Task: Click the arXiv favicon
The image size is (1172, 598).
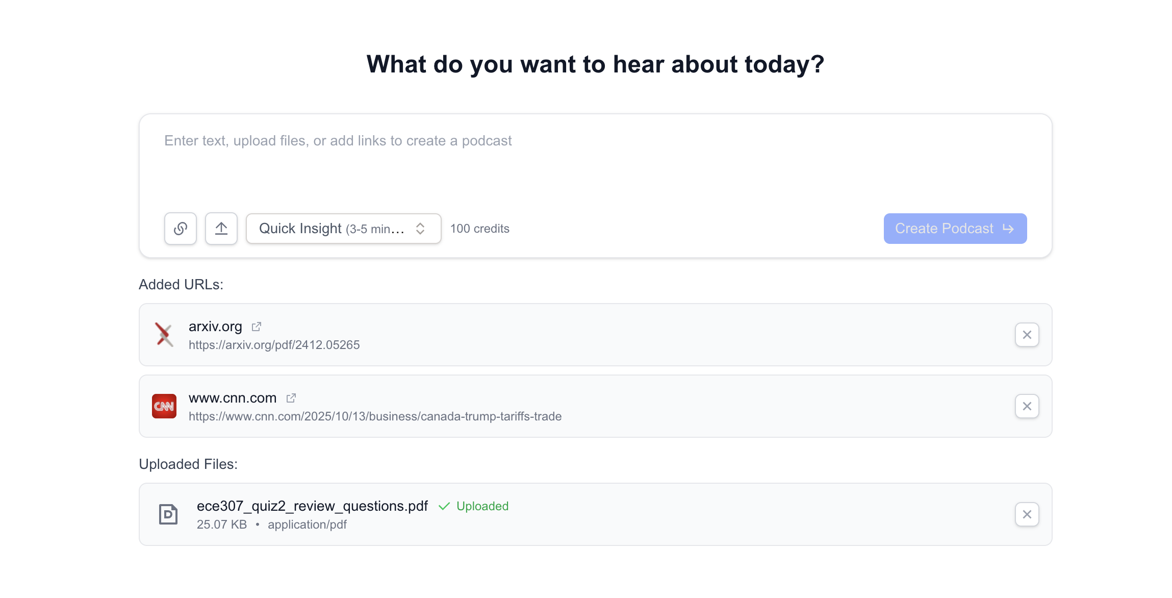Action: pos(164,335)
